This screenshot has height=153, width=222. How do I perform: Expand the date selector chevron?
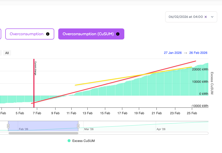pyautogui.click(x=212, y=17)
